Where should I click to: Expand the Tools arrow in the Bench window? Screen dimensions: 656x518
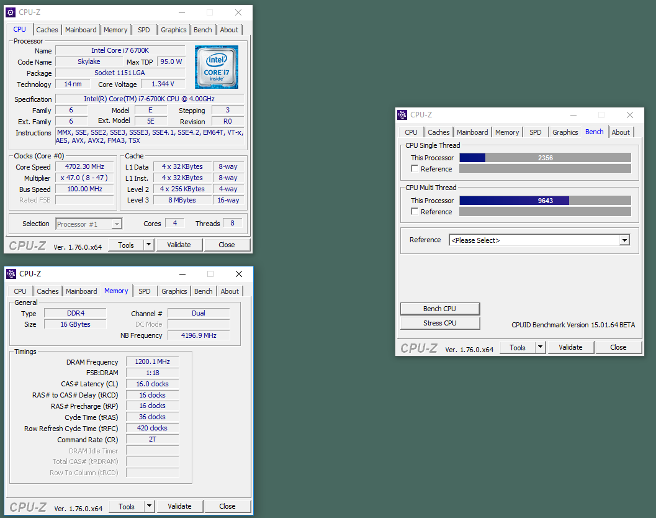click(x=540, y=347)
